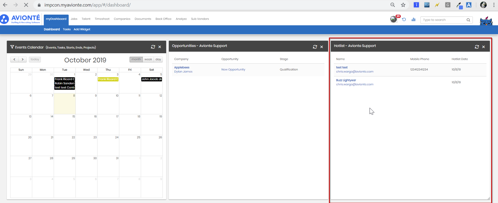Click the history refresh icon in the header
498x203 pixels.
(404, 20)
